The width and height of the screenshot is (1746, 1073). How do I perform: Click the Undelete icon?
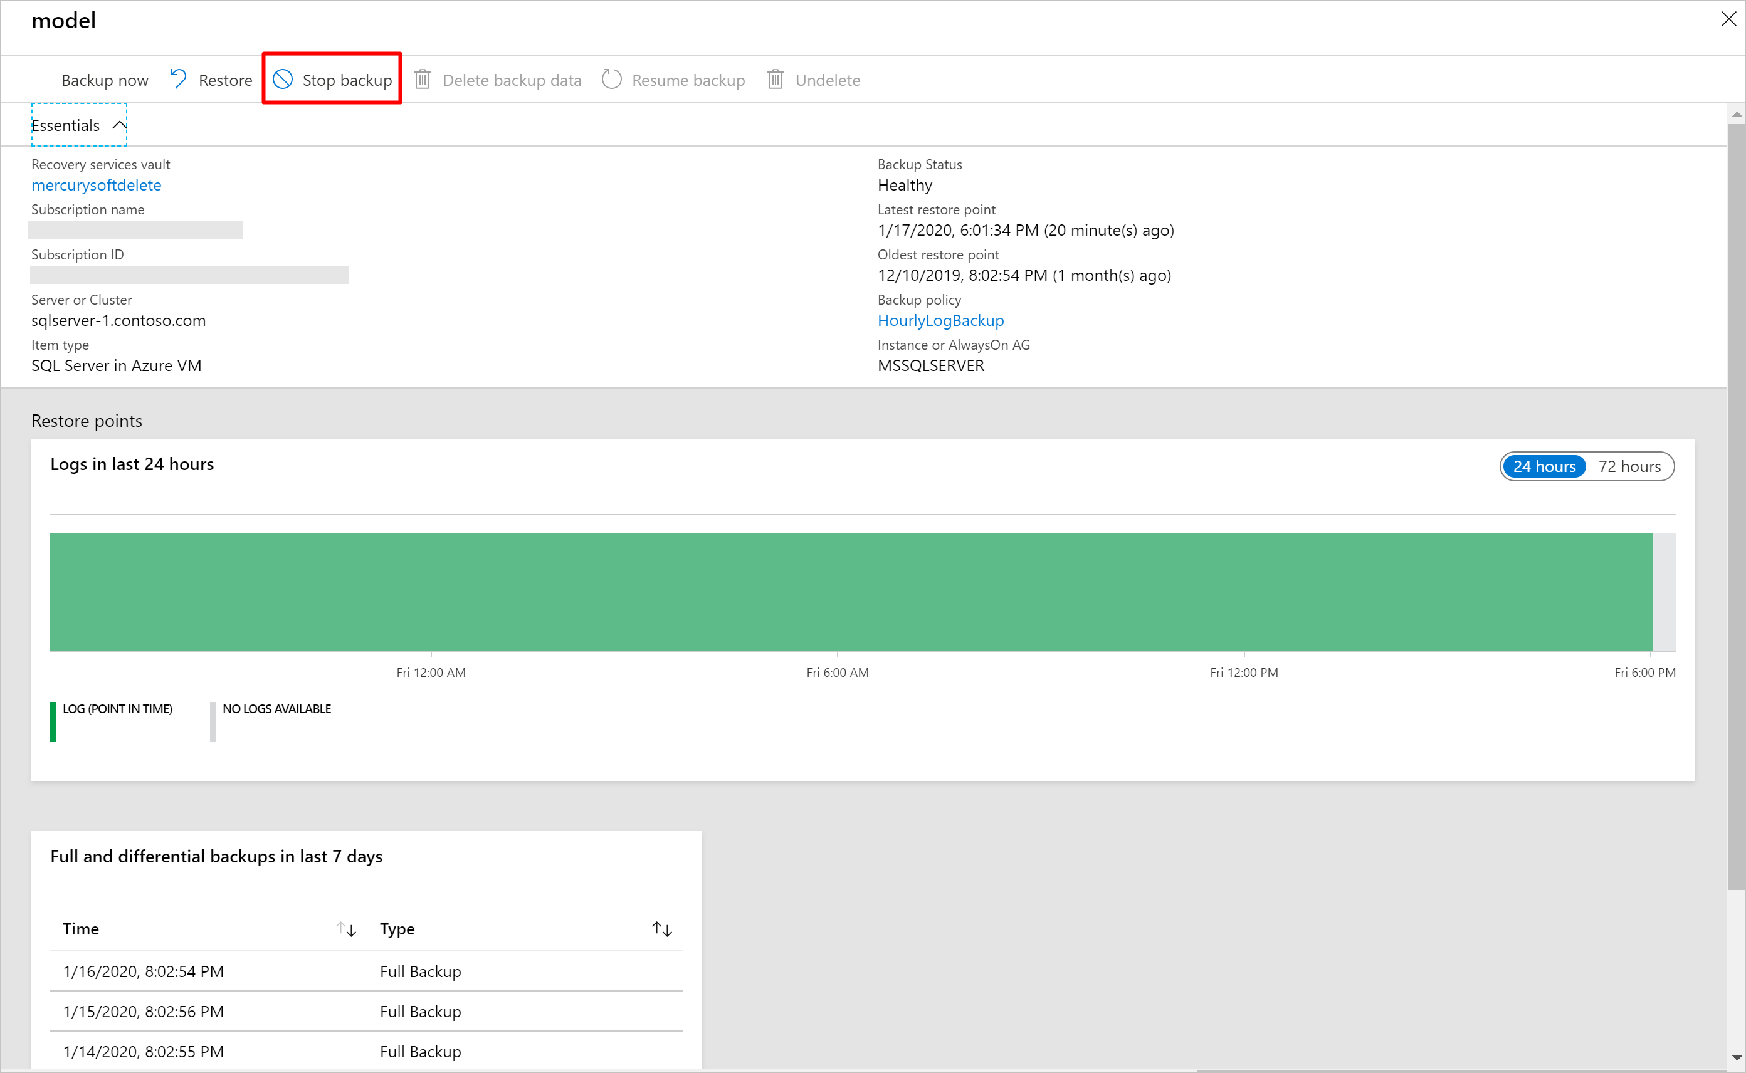tap(774, 80)
